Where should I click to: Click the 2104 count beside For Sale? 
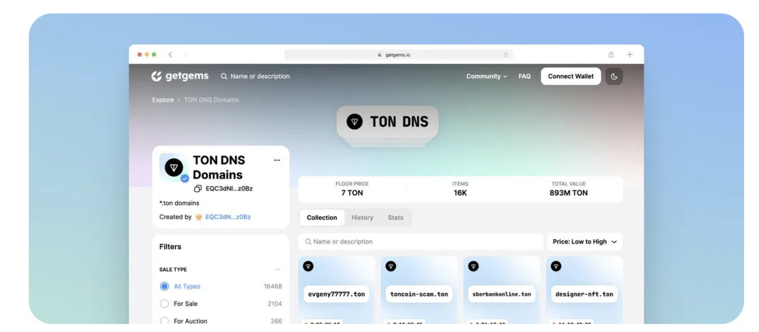pyautogui.click(x=275, y=304)
